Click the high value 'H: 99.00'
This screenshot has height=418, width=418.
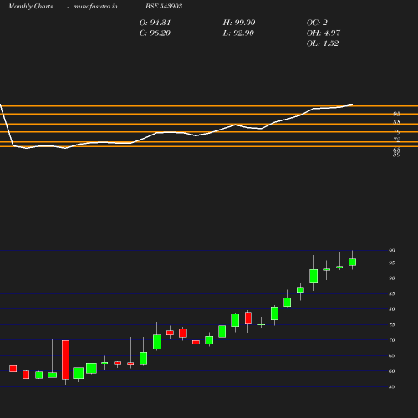tap(239, 23)
